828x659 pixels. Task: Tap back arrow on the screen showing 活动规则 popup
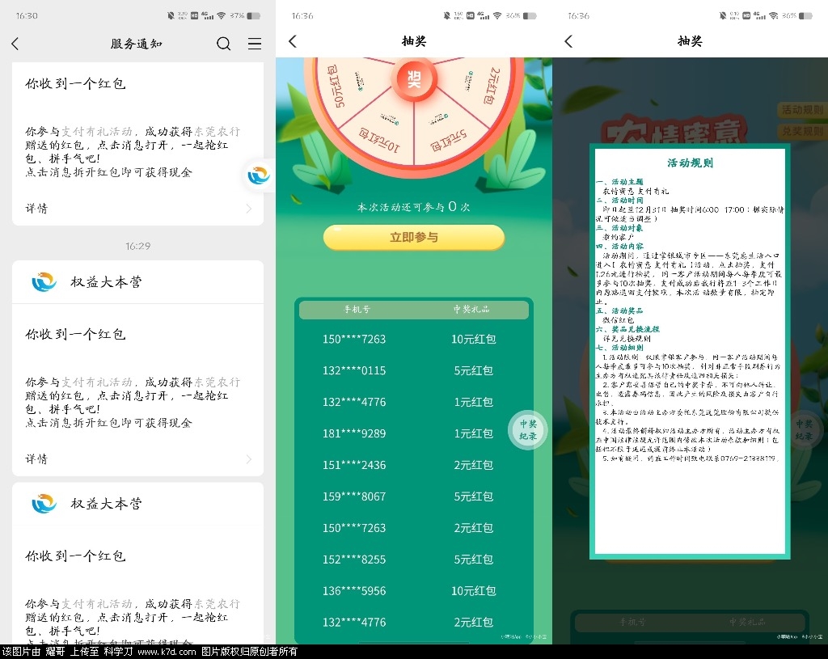click(x=568, y=41)
